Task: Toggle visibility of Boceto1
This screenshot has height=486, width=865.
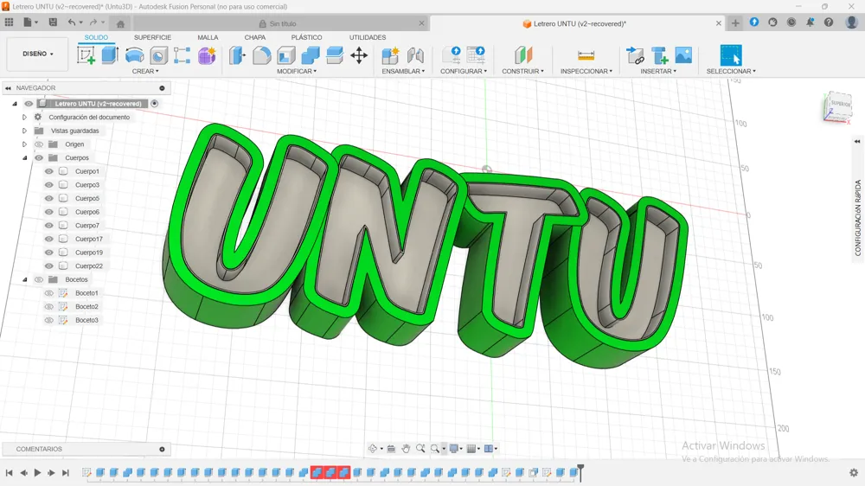Action: pyautogui.click(x=49, y=293)
